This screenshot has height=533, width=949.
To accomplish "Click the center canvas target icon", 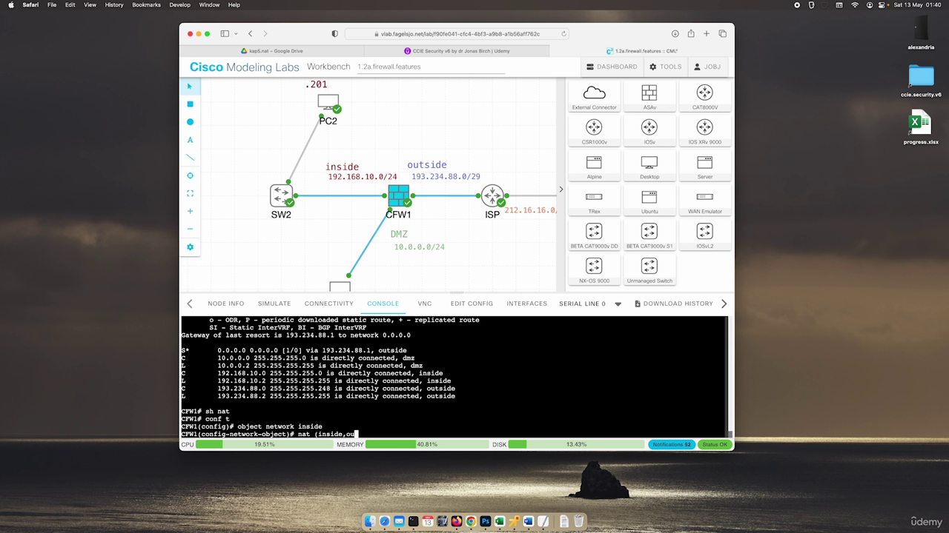I will (190, 175).
